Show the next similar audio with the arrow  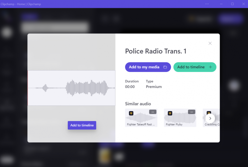coord(210,118)
